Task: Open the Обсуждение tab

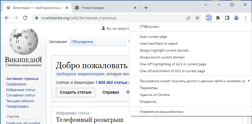Action: pyautogui.click(x=82, y=42)
